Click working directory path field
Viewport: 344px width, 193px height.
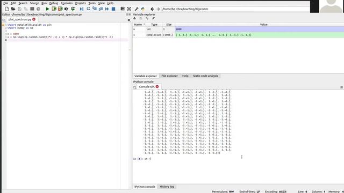(236, 9)
